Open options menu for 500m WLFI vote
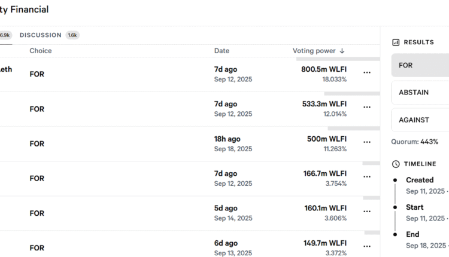 367,142
